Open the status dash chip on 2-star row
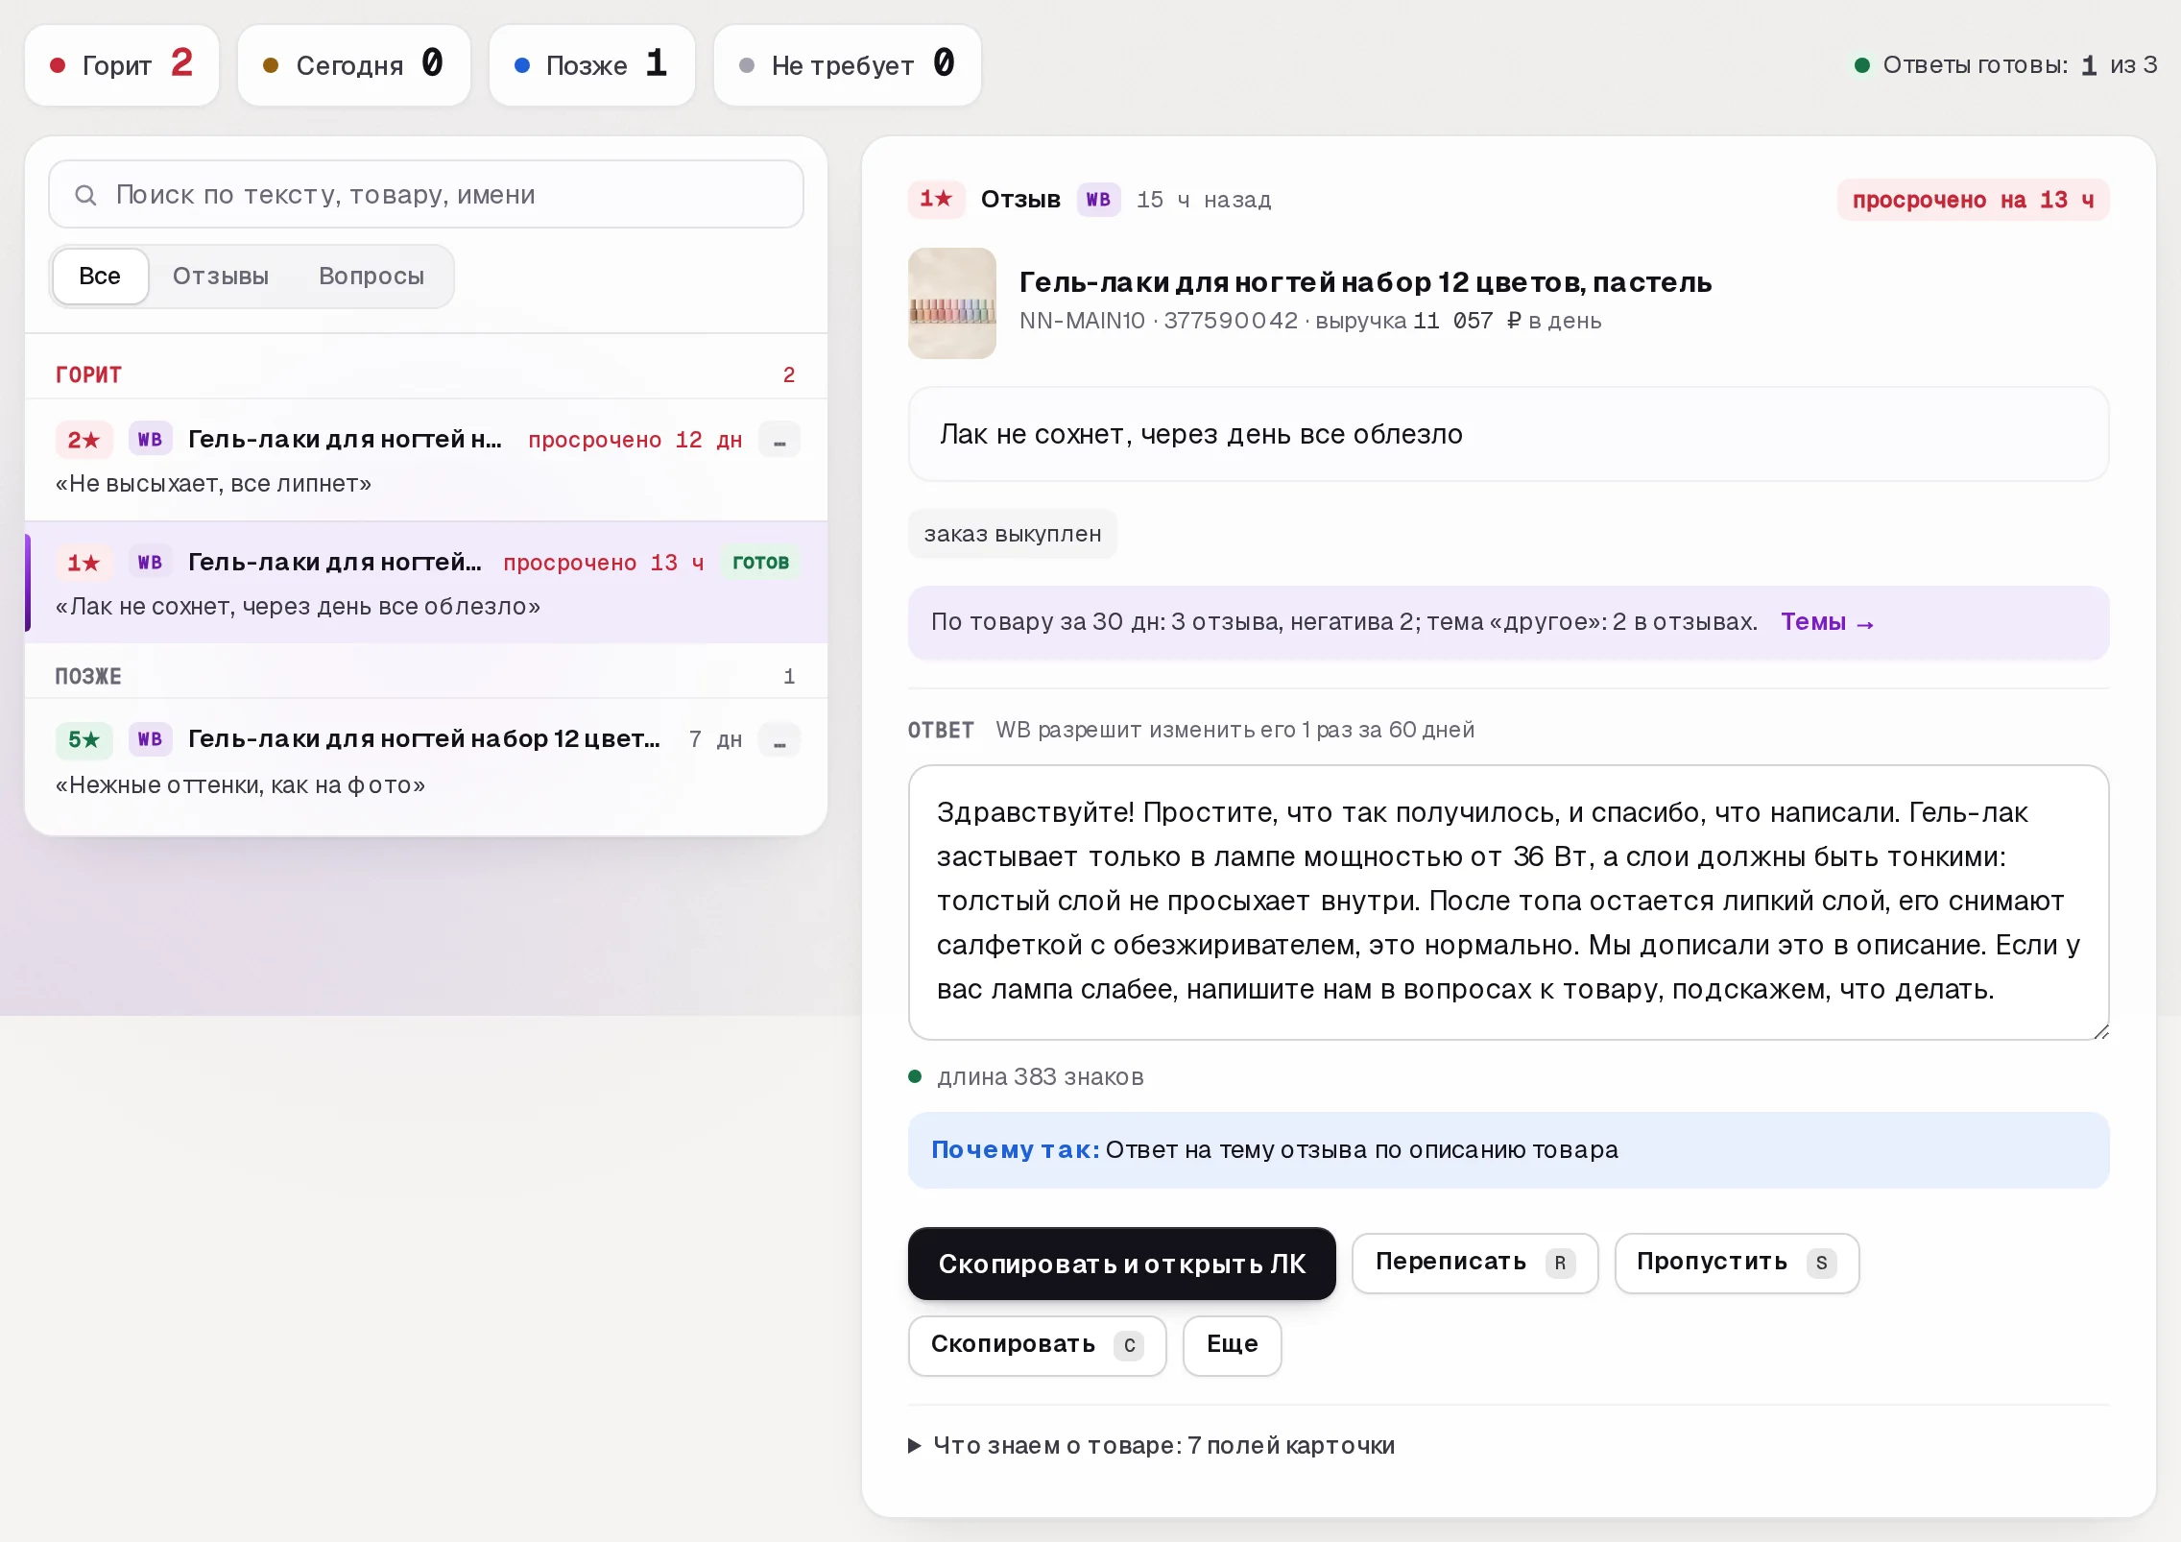 779,440
